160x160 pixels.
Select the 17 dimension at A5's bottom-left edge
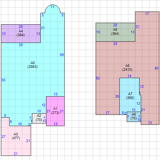[108, 113]
